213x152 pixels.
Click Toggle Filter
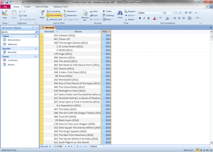tap(71, 20)
